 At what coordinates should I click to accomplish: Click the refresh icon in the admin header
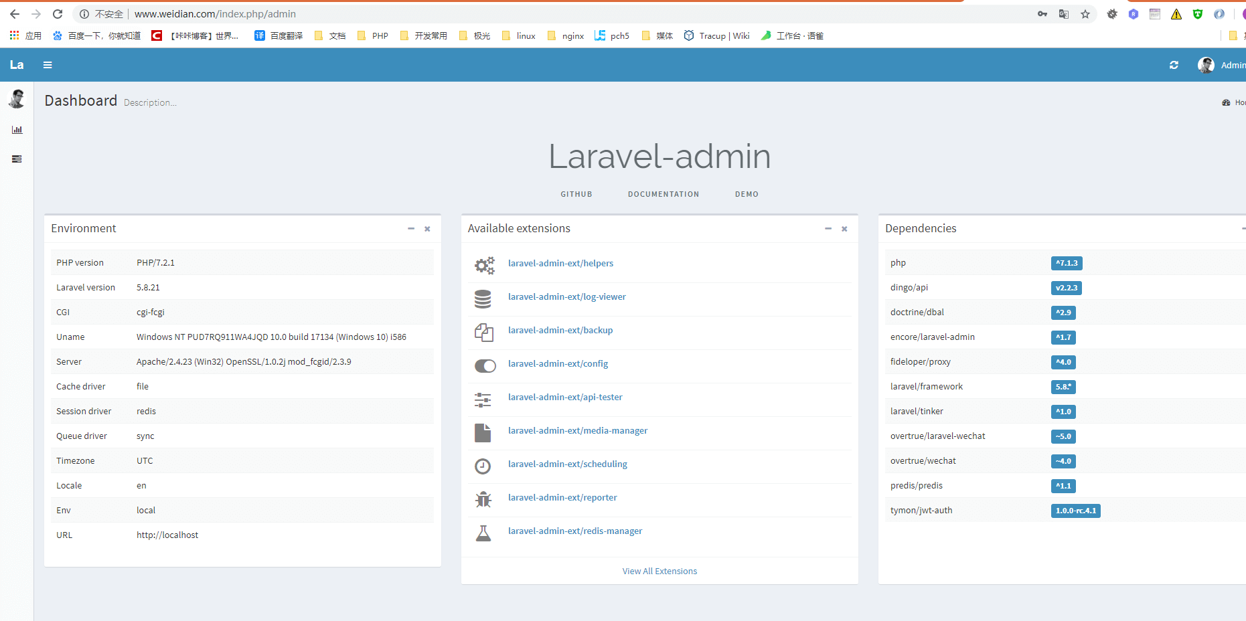coord(1174,65)
